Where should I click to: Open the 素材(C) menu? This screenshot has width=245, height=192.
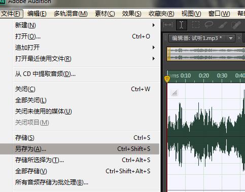tap(105, 14)
